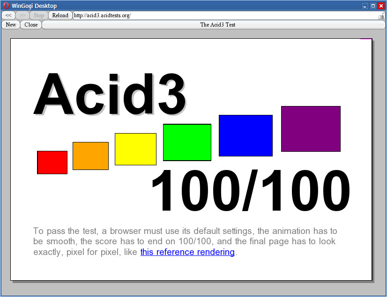Go back with the << button
Viewport: 387px width, 297px height.
coord(8,15)
